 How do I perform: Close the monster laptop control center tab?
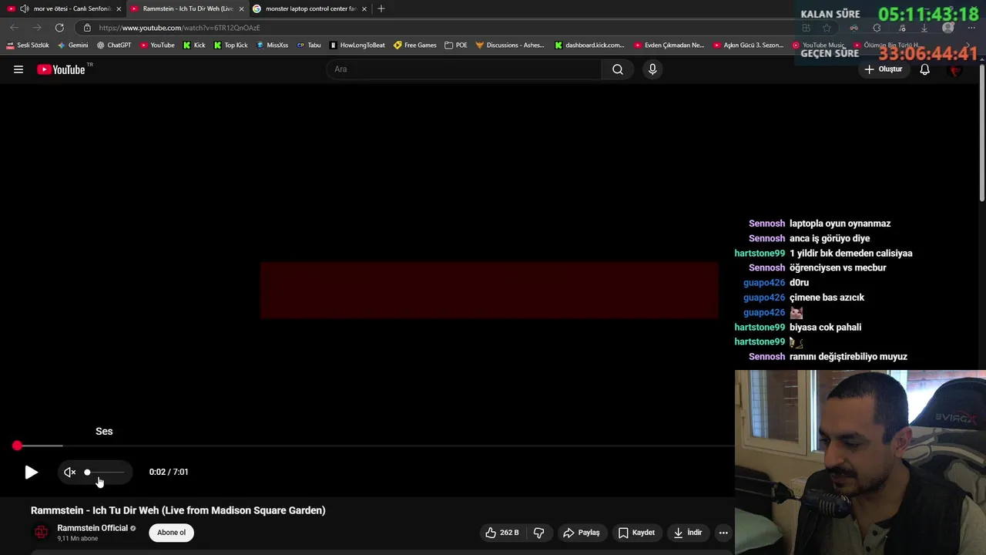[364, 8]
